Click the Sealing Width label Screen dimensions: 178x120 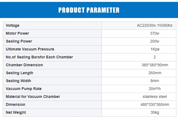click(x=18, y=81)
